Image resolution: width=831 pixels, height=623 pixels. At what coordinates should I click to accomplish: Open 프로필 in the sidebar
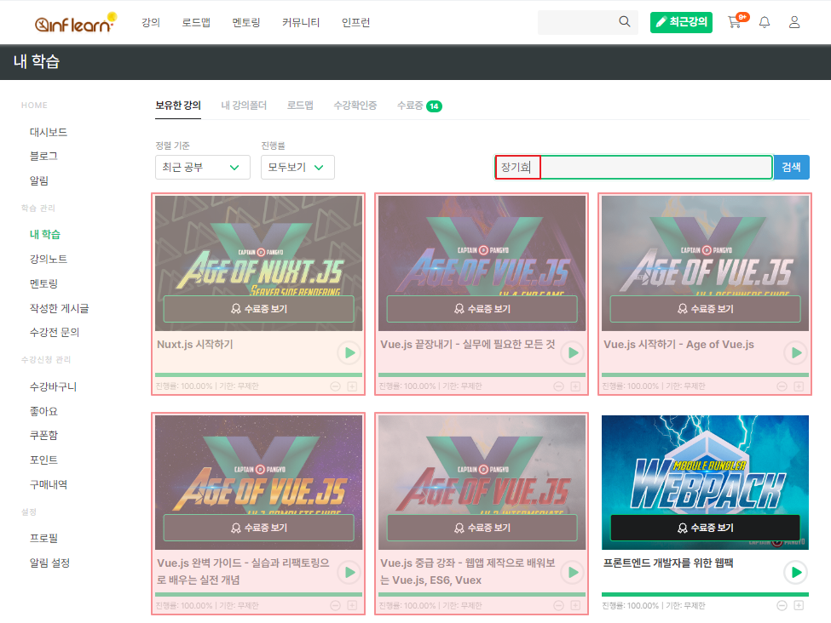click(x=43, y=538)
